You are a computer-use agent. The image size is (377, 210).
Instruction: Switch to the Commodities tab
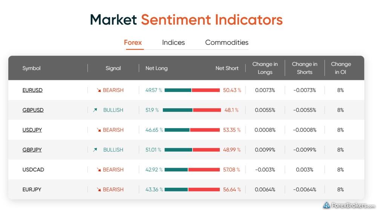[227, 43]
